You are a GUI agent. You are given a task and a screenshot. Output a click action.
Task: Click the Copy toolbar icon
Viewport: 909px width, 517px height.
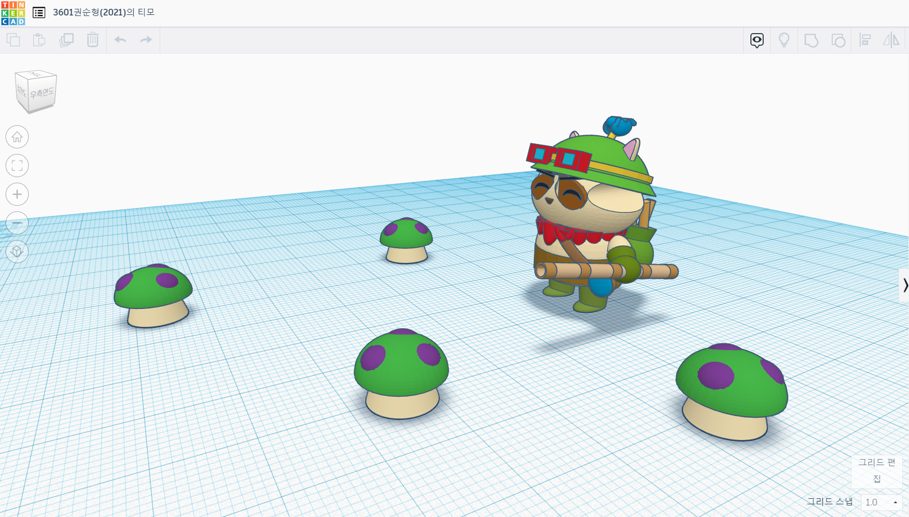pos(13,40)
